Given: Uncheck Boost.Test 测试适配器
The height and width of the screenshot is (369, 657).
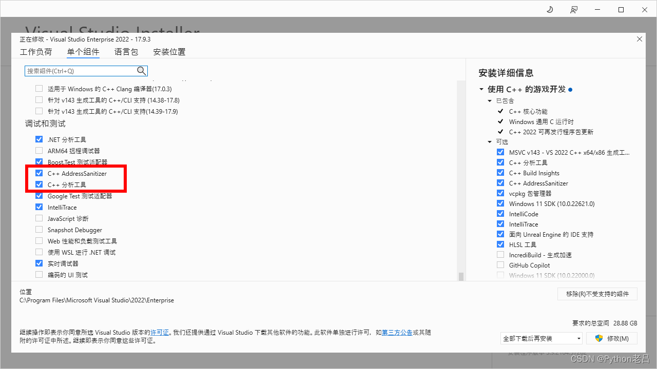Looking at the screenshot, I should [39, 162].
